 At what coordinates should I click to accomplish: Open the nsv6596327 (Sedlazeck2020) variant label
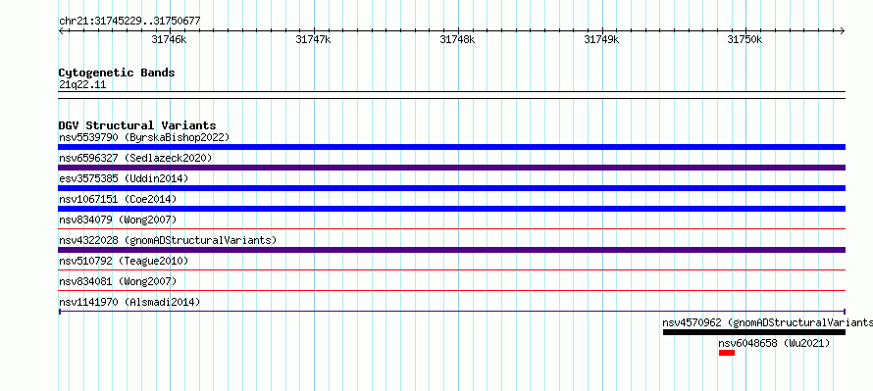(x=135, y=158)
